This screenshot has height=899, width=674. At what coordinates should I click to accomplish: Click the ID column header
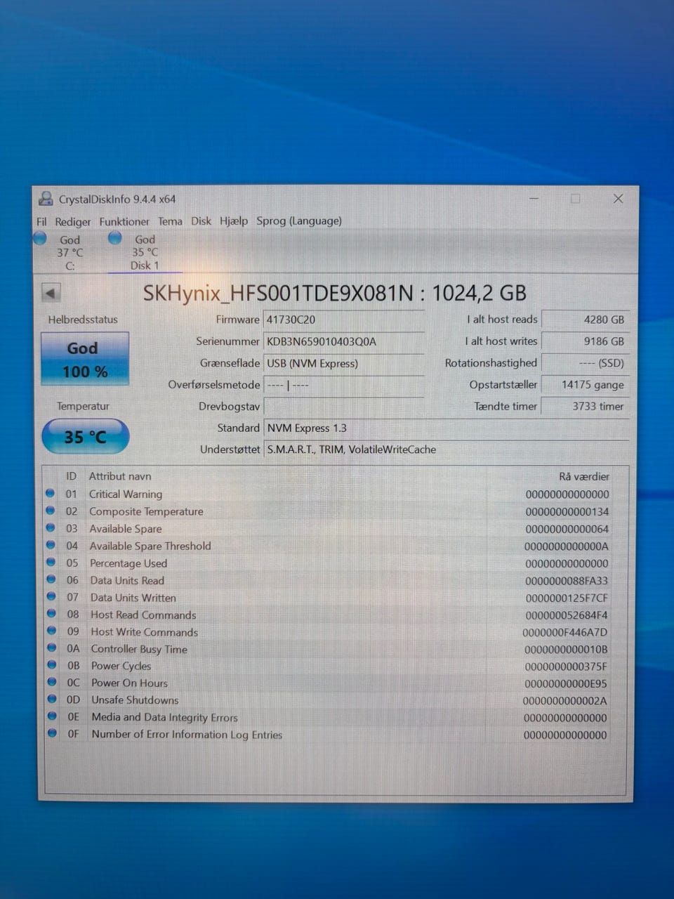[71, 476]
